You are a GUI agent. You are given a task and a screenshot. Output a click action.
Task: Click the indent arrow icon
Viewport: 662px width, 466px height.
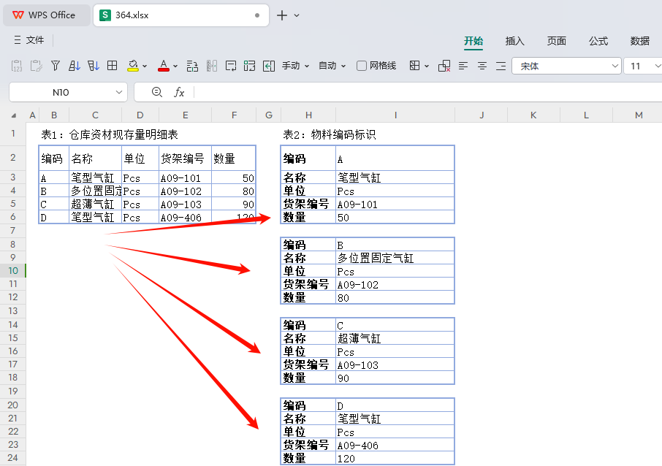269,66
